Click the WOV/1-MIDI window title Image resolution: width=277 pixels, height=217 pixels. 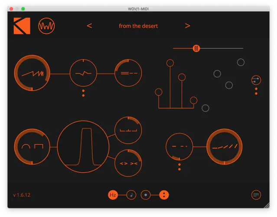138,9
